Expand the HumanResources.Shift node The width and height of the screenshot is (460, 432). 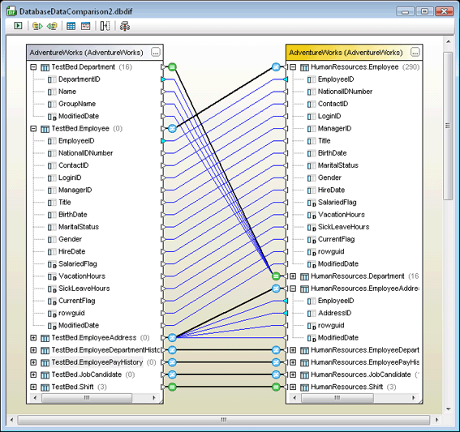(x=293, y=387)
